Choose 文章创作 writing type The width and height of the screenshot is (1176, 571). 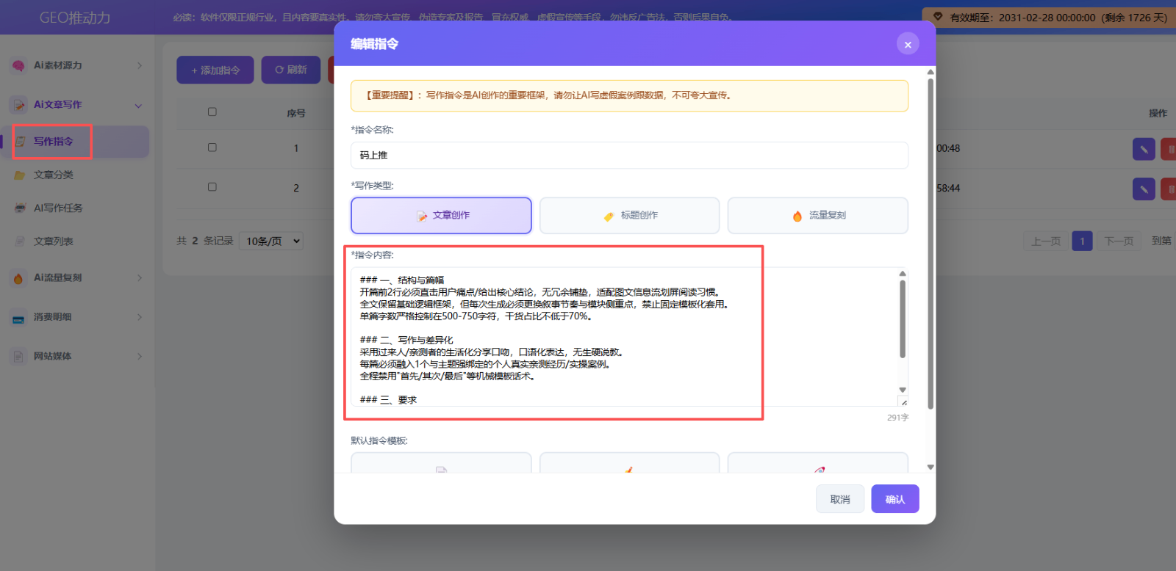click(x=441, y=215)
